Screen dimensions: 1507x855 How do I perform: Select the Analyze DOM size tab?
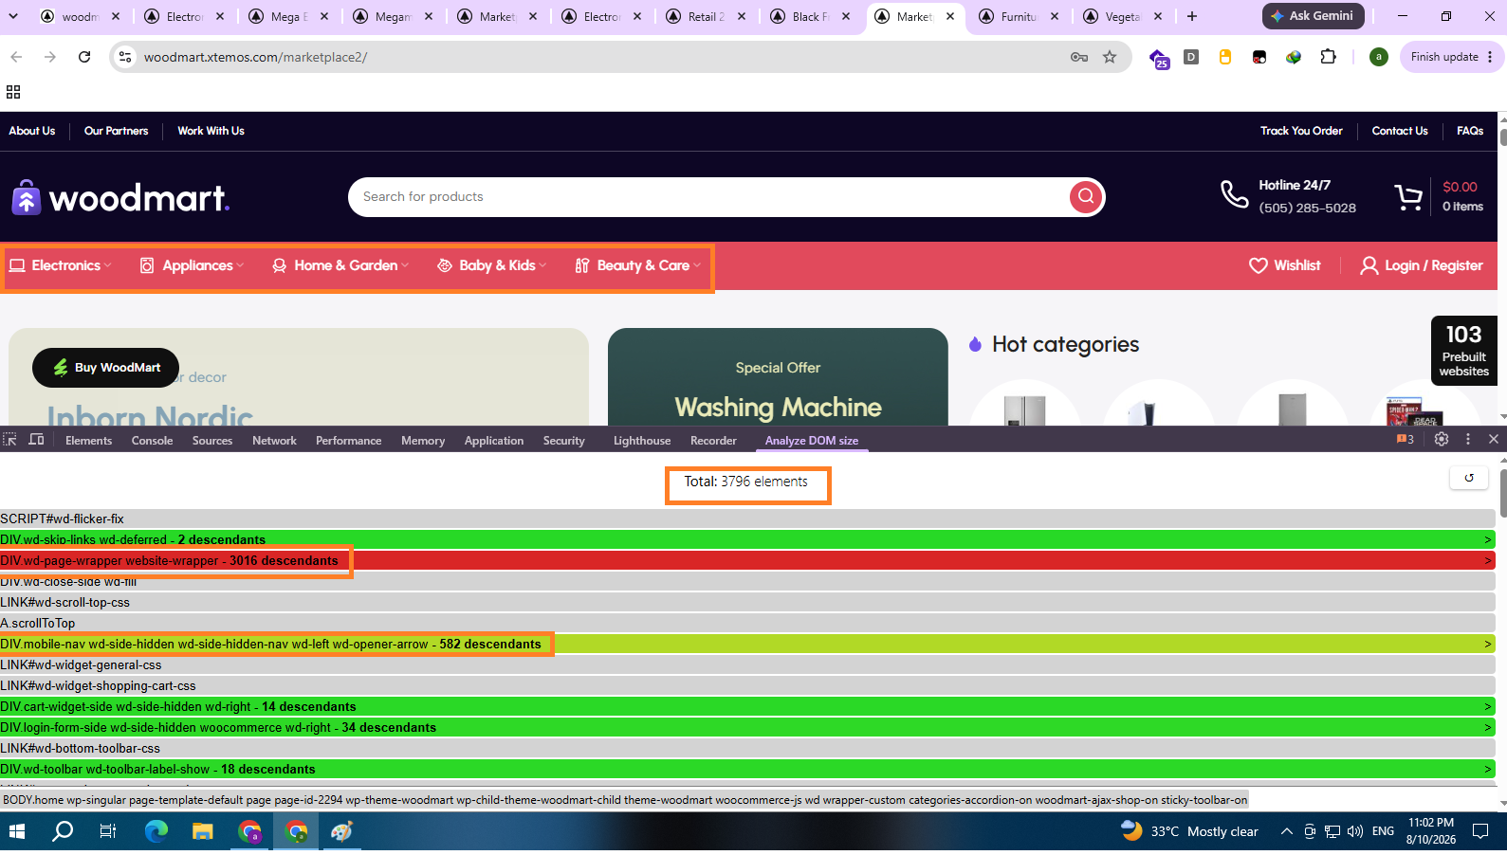pos(812,441)
